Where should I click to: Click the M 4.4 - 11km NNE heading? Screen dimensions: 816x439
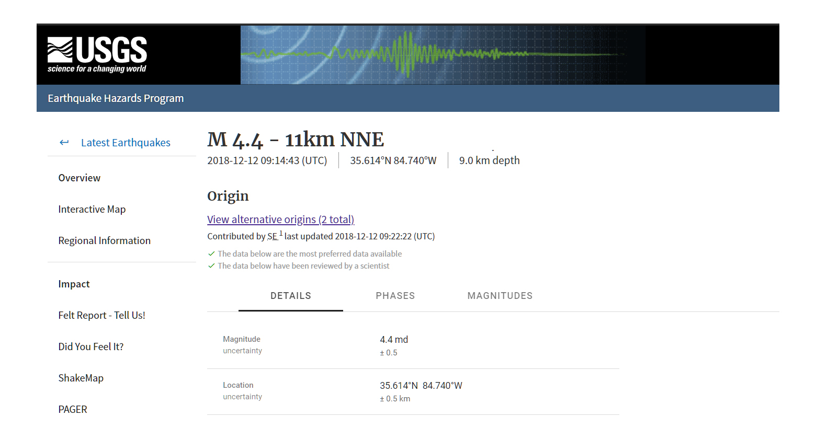tap(296, 140)
